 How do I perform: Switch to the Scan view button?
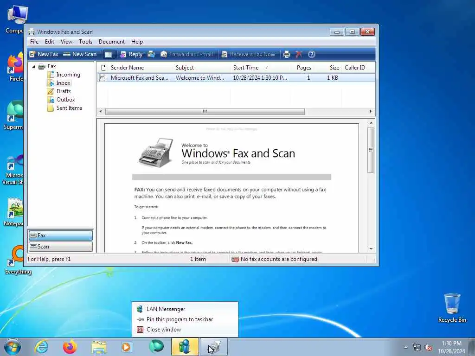pos(61,247)
